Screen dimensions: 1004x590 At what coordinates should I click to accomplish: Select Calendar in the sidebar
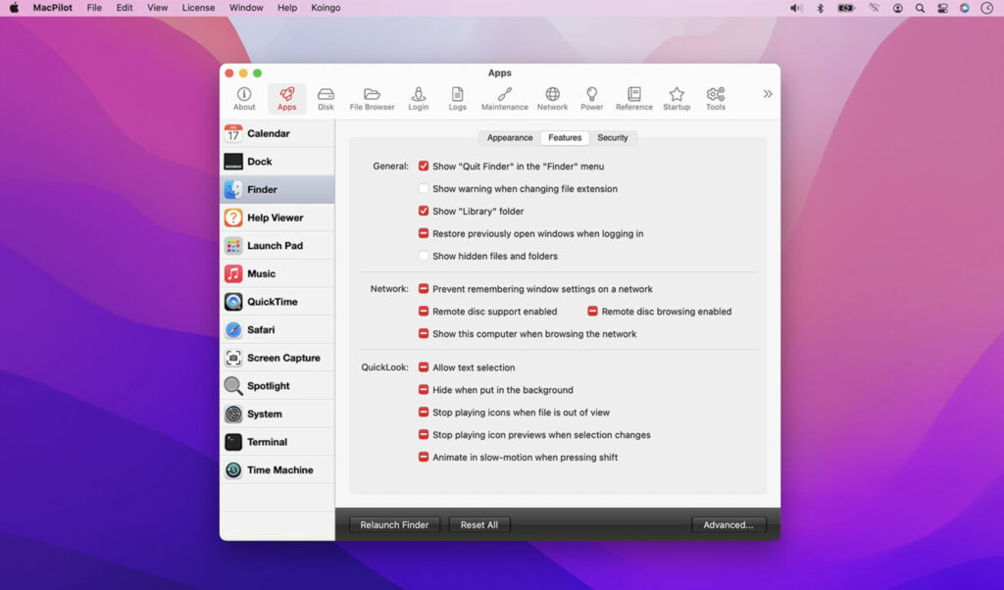pyautogui.click(x=277, y=133)
